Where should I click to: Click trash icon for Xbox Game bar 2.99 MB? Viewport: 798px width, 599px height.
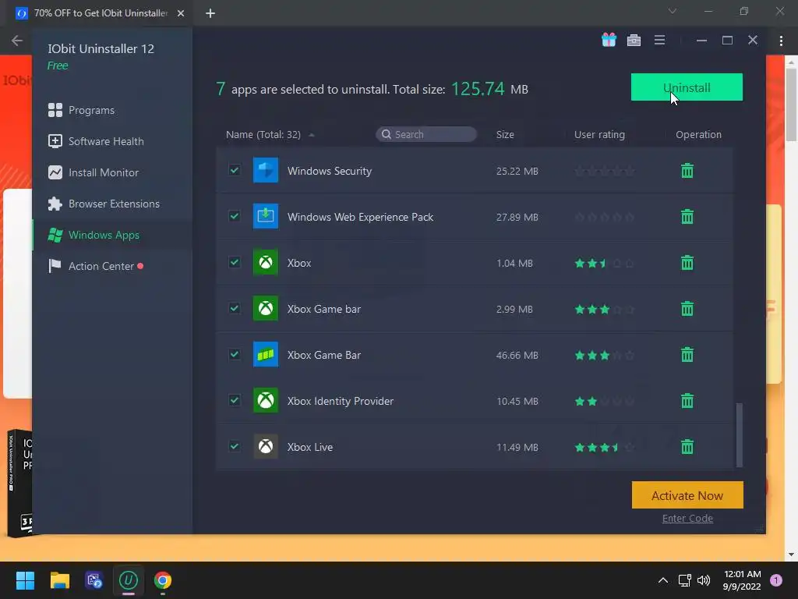click(687, 308)
